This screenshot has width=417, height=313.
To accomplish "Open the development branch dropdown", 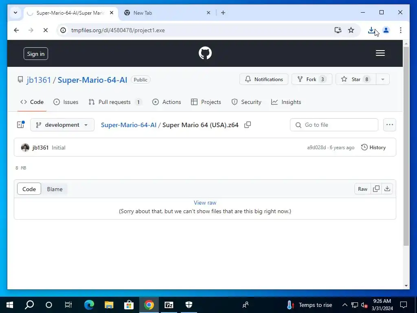I will [62, 125].
